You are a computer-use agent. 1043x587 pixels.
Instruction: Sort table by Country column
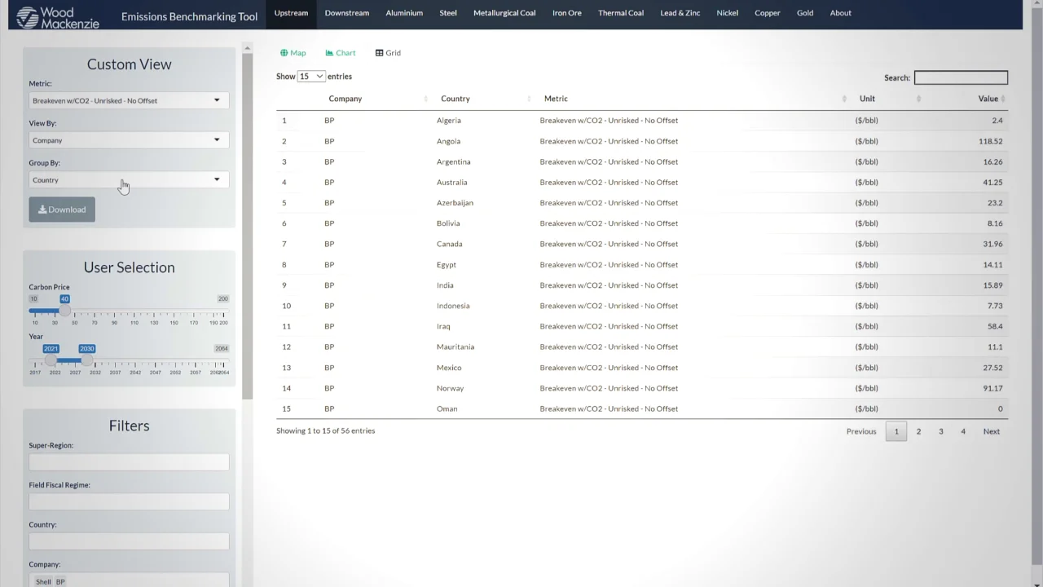click(x=455, y=99)
